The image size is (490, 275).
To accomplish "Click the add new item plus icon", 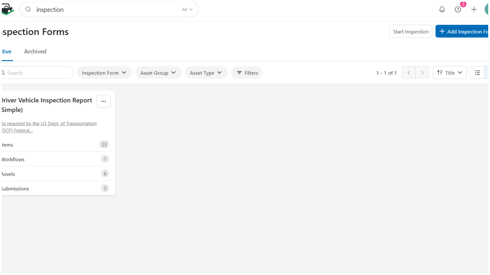I will click(473, 9).
